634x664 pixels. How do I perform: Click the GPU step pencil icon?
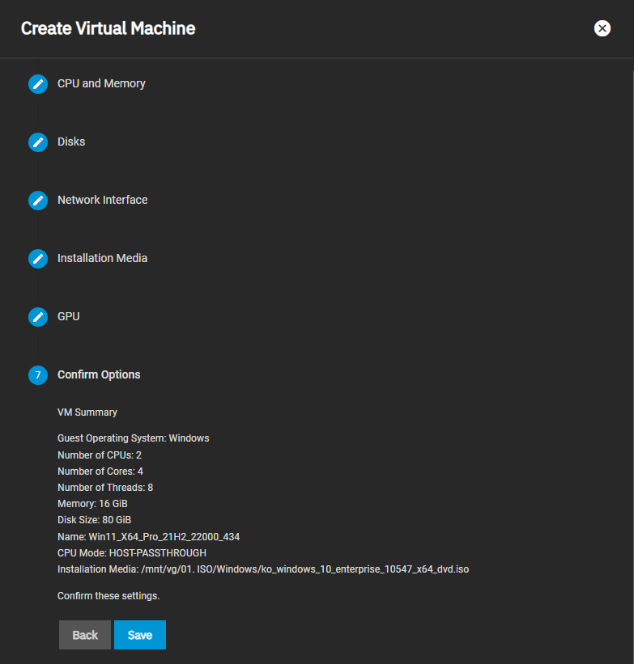[38, 317]
